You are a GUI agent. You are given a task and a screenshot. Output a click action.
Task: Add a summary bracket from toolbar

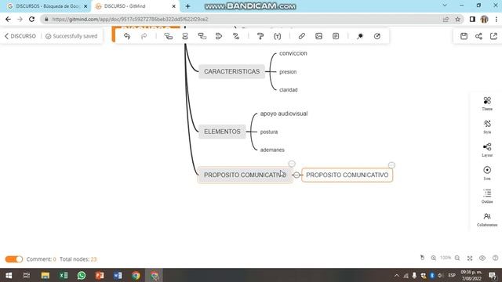tap(219, 36)
